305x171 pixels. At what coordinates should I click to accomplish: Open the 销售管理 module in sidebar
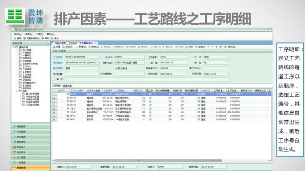point(30,126)
